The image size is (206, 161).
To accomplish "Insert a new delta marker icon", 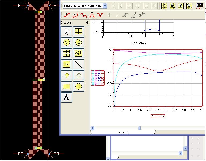I will pyautogui.click(x=75, y=15).
